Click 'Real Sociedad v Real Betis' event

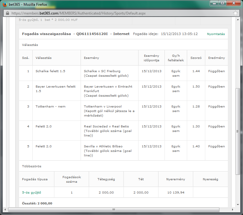[106, 127]
